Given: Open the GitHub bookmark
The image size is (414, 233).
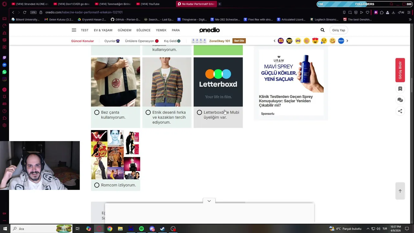Looking at the screenshot, I should (125, 19).
